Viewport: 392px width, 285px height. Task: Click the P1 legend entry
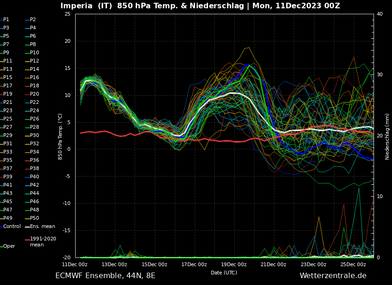pos(6,20)
